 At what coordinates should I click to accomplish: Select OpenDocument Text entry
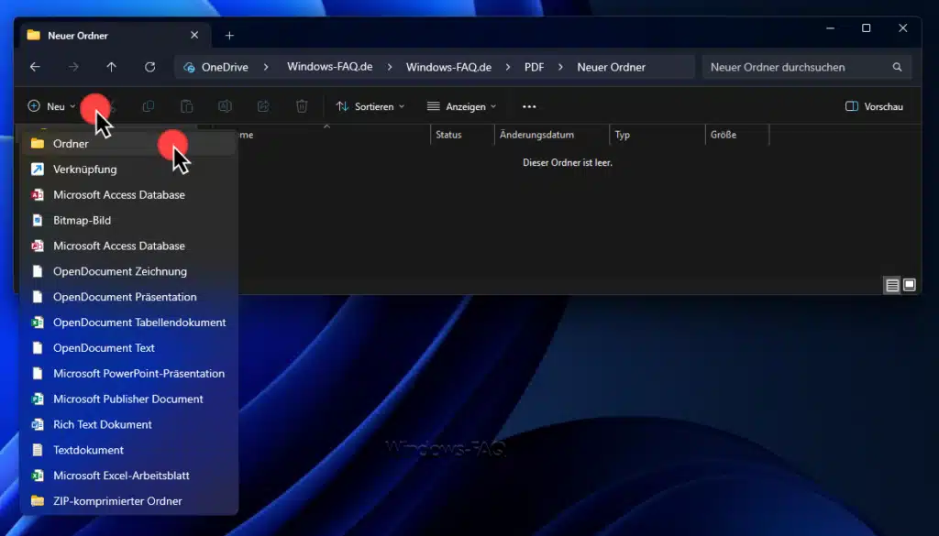pos(128,347)
